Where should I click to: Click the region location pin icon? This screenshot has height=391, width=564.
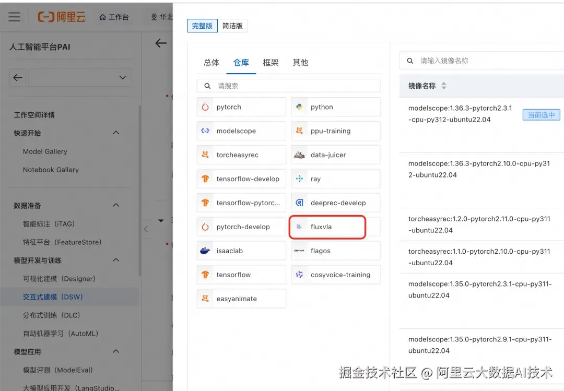pos(154,17)
